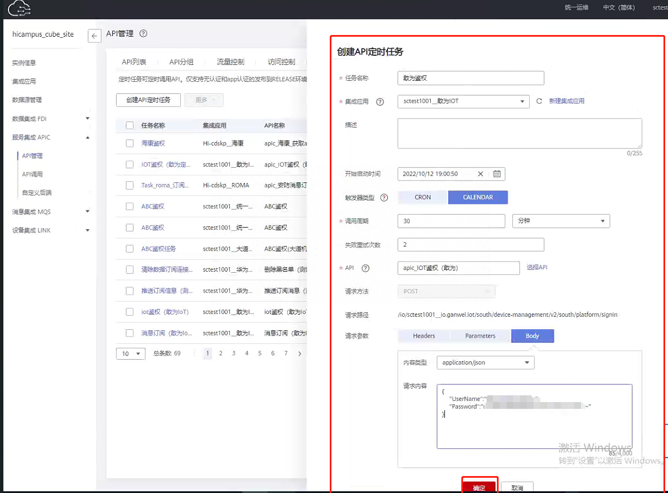Open the 选择API link

[536, 268]
